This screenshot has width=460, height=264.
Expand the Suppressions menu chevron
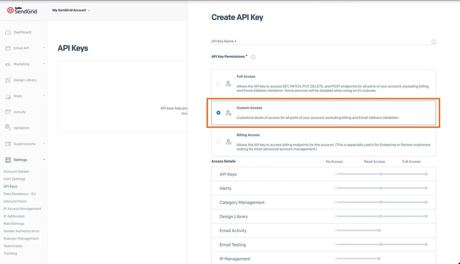pos(44,143)
